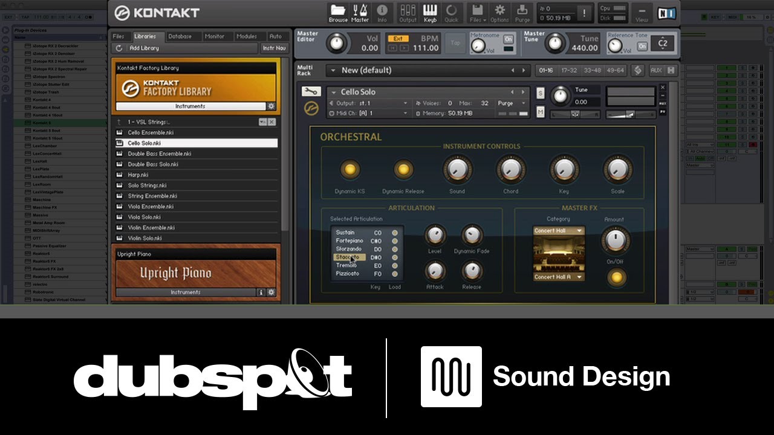Click the Add Library button
774x435 pixels.
[144, 48]
